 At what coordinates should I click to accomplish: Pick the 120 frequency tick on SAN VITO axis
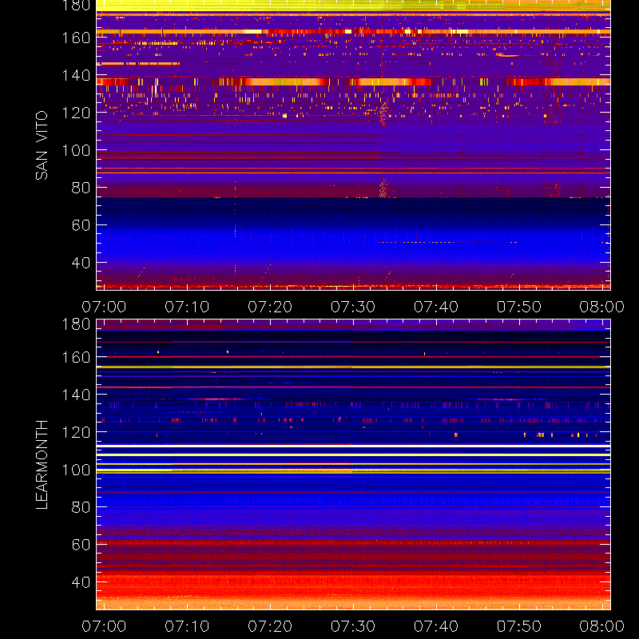point(76,113)
